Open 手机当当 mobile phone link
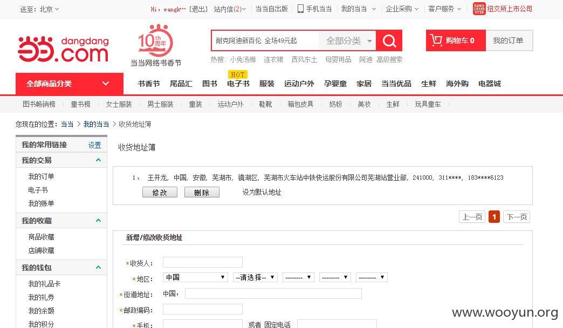 point(315,9)
